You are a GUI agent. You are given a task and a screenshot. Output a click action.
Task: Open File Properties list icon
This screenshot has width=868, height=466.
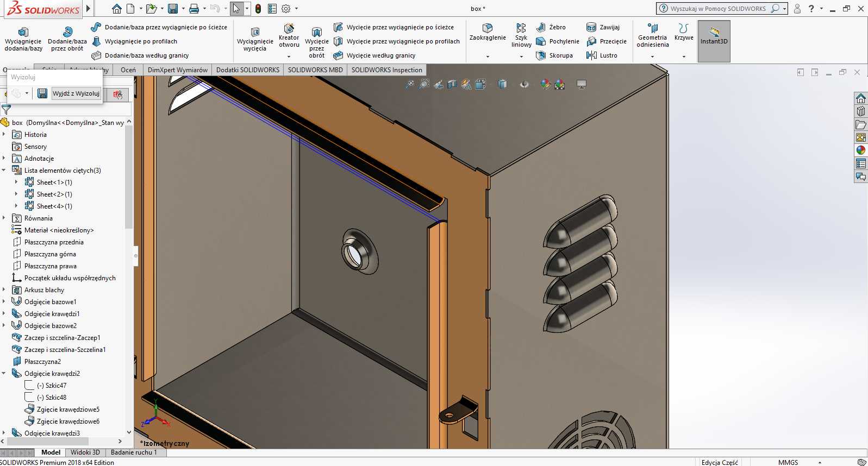click(272, 9)
